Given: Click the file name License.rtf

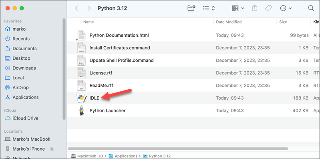Looking at the screenshot, I should [101, 73].
